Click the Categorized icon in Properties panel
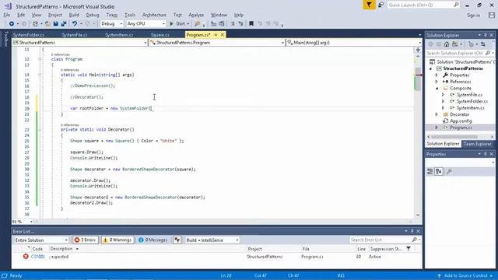The width and height of the screenshot is (498, 280). pos(430,172)
